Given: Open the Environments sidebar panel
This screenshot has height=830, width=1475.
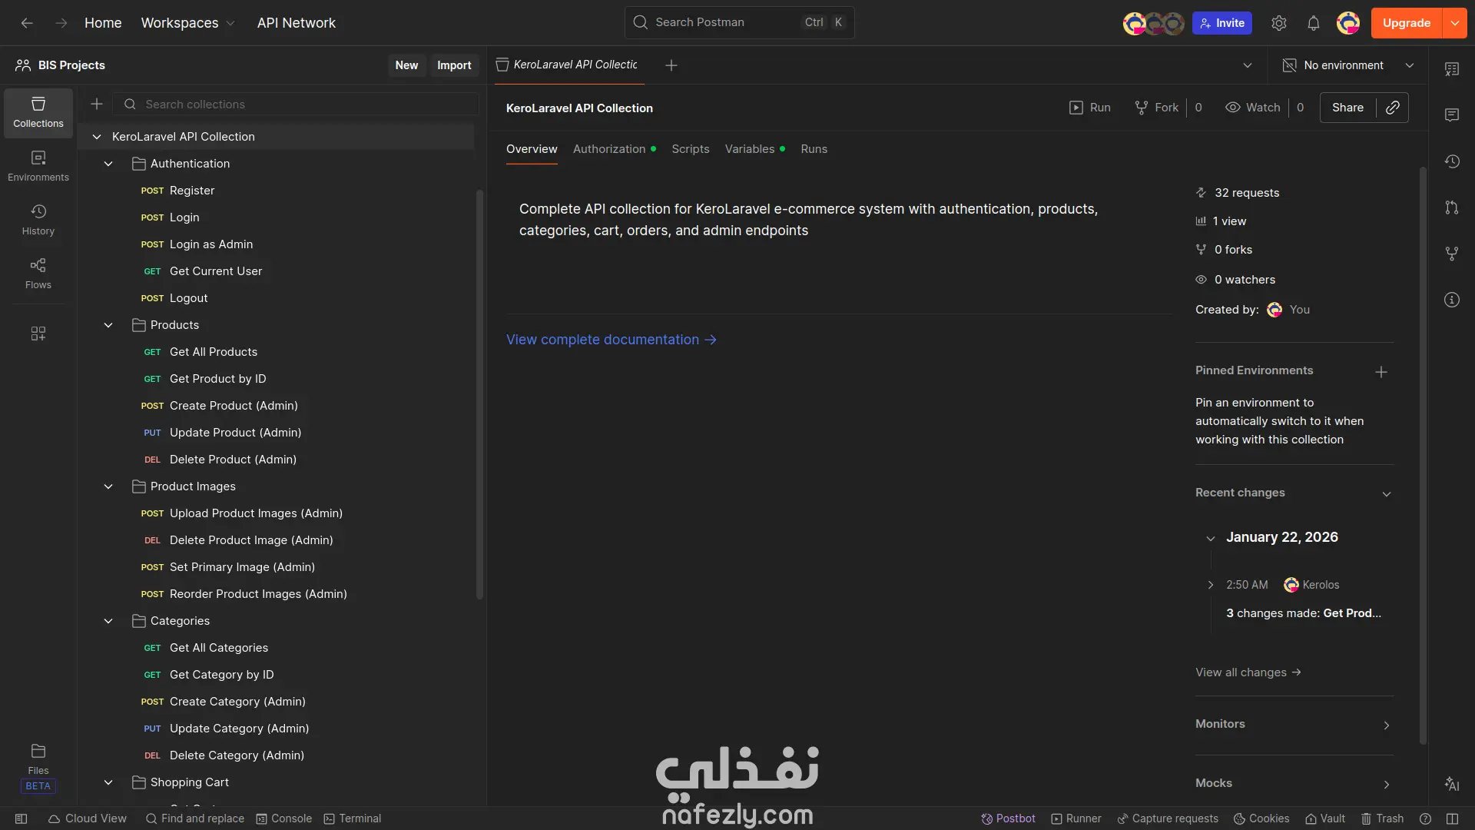Looking at the screenshot, I should [38, 165].
